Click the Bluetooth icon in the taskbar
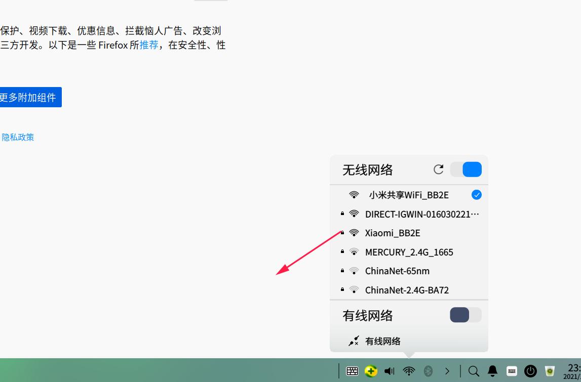The height and width of the screenshot is (382, 581). coord(427,371)
